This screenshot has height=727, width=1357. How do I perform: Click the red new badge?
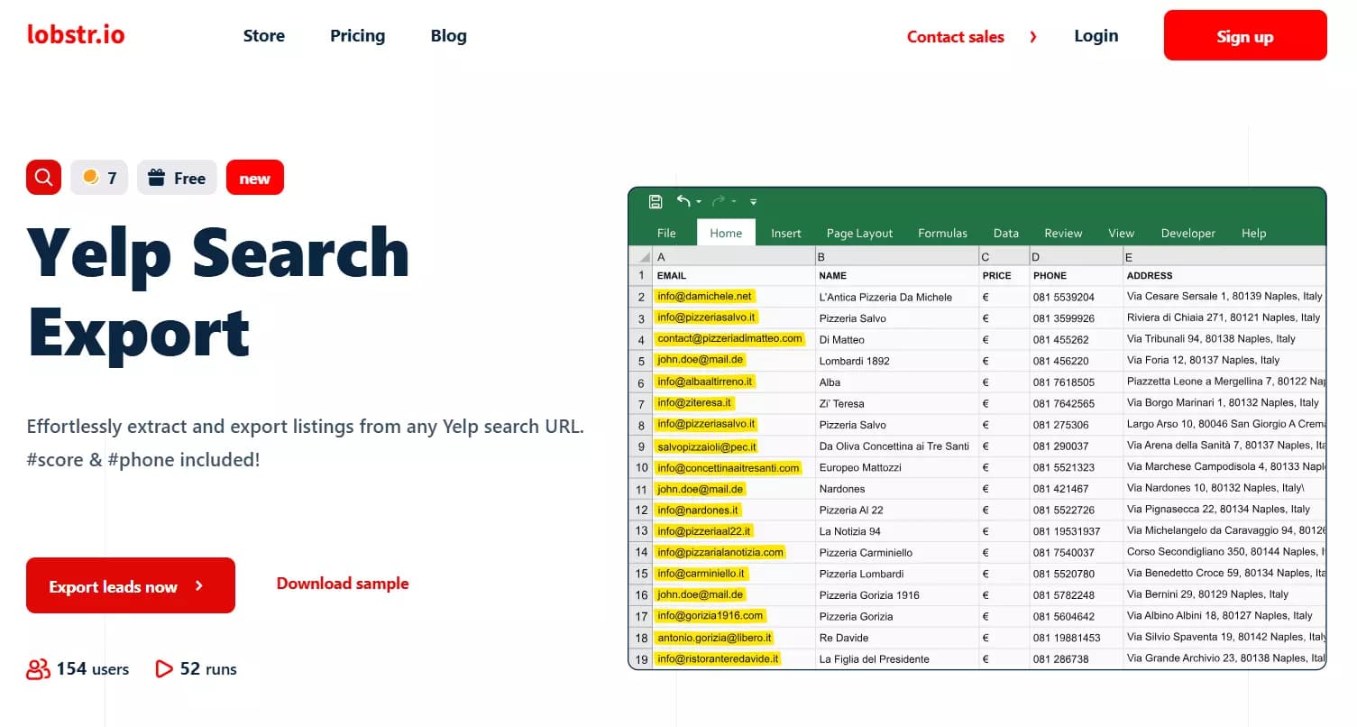pyautogui.click(x=254, y=177)
